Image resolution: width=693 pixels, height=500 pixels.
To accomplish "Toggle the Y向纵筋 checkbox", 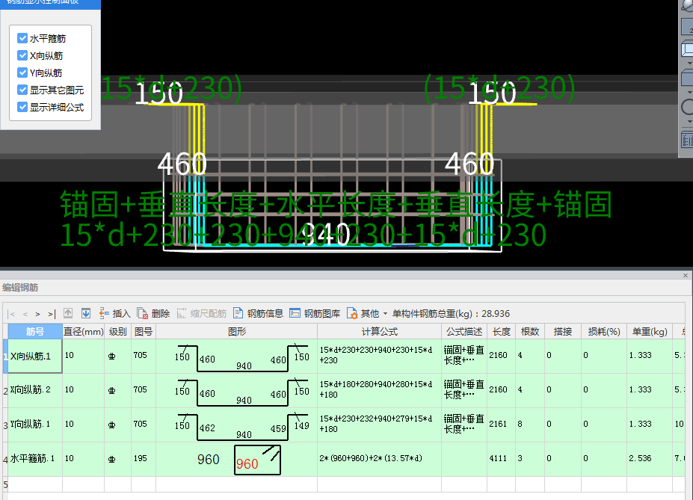I will [x=22, y=72].
